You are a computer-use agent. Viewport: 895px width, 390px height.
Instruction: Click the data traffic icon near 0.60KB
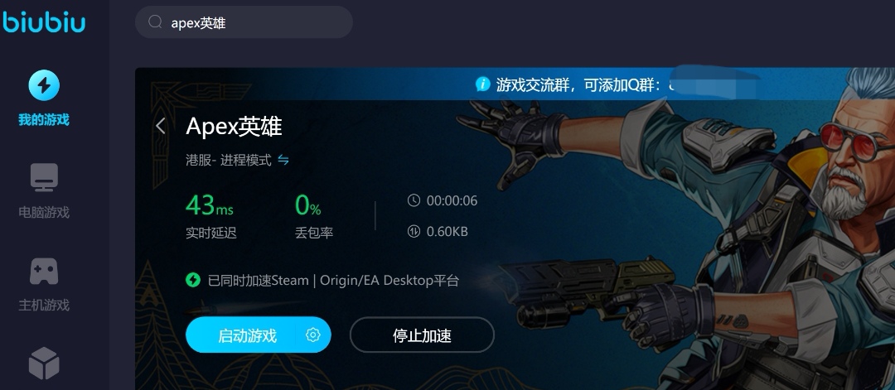pyautogui.click(x=414, y=231)
